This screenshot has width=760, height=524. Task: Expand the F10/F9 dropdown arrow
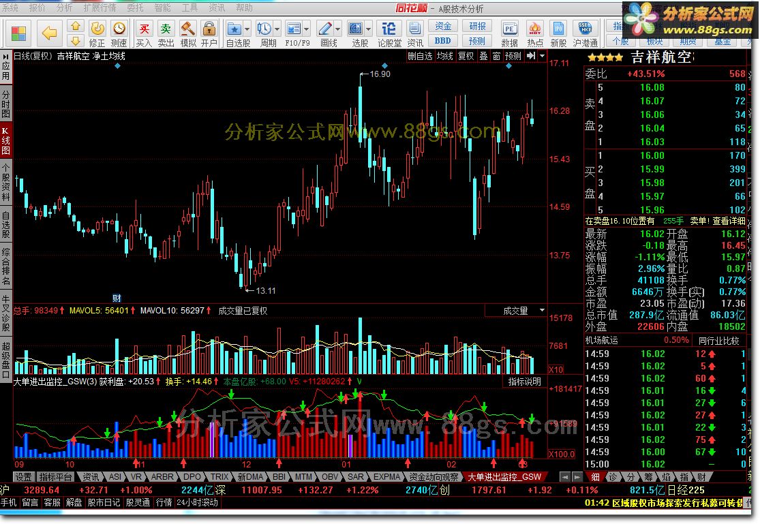pyautogui.click(x=307, y=29)
